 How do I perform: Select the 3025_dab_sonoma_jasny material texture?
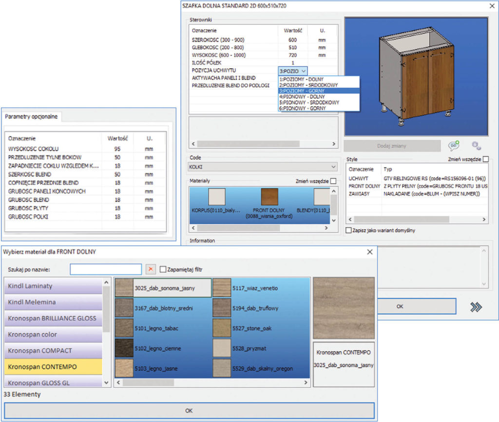pos(163,288)
